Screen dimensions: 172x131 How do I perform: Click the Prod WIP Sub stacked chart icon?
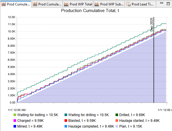[x=97, y=4]
